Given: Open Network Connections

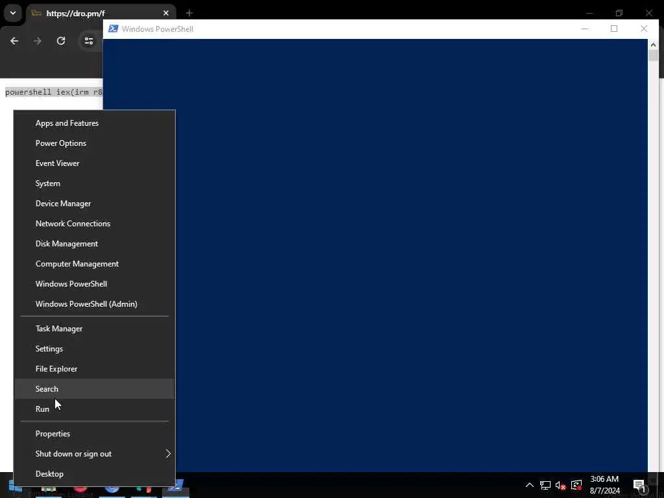Looking at the screenshot, I should pos(95,224).
